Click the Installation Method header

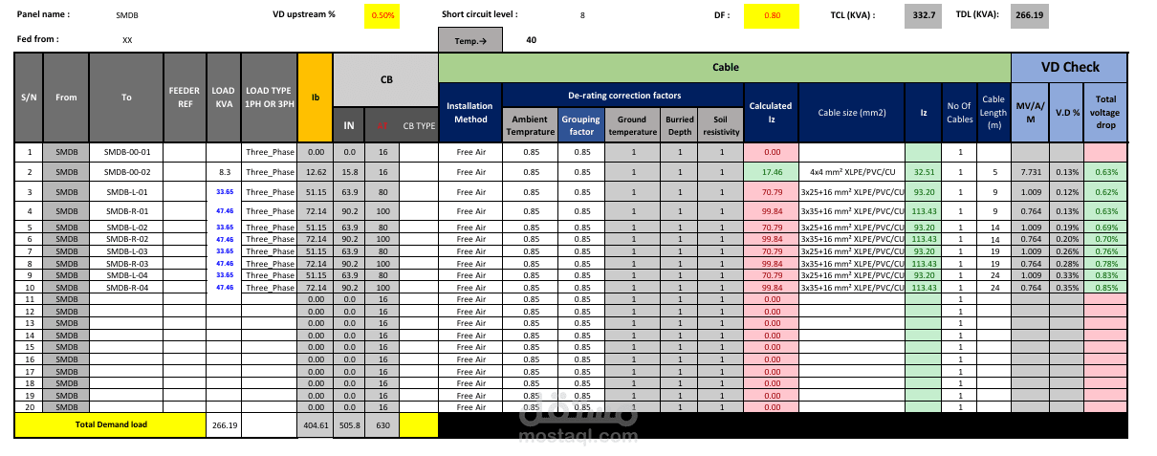pyautogui.click(x=470, y=112)
